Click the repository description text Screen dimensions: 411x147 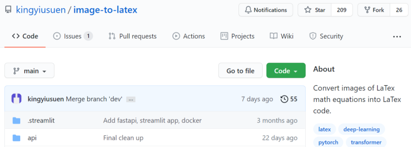[357, 100]
